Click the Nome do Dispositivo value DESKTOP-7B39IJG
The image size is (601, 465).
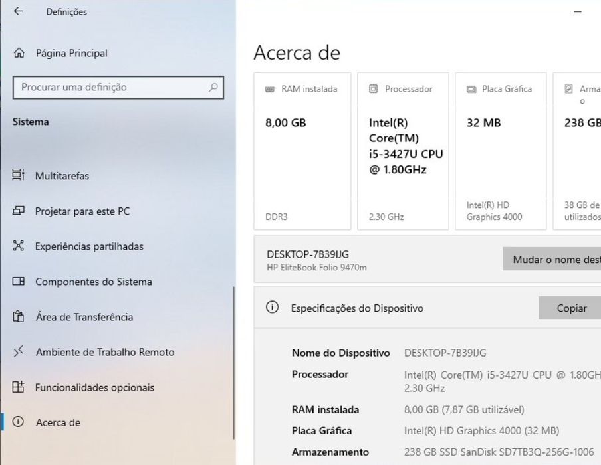point(445,353)
